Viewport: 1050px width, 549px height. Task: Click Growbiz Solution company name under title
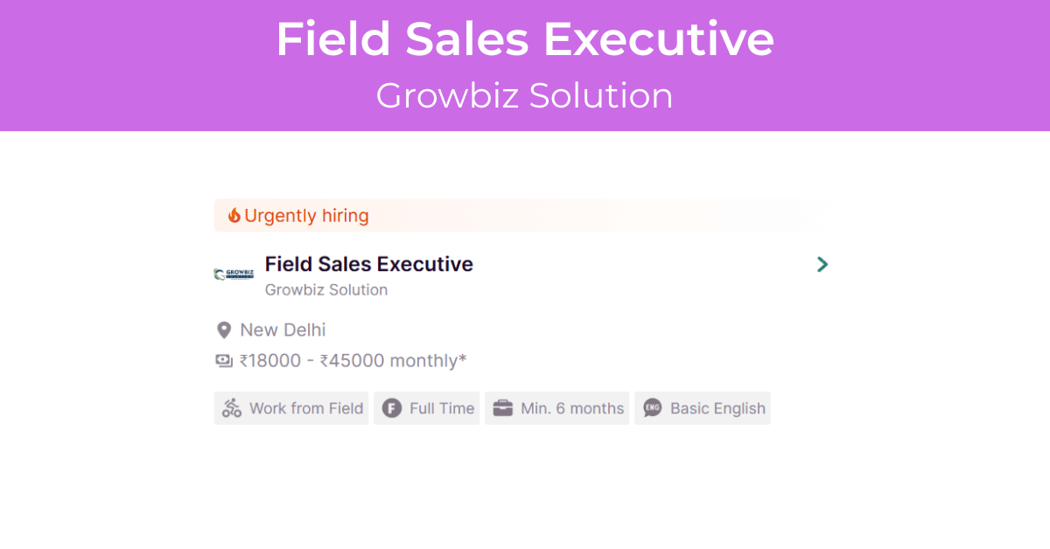click(x=326, y=290)
